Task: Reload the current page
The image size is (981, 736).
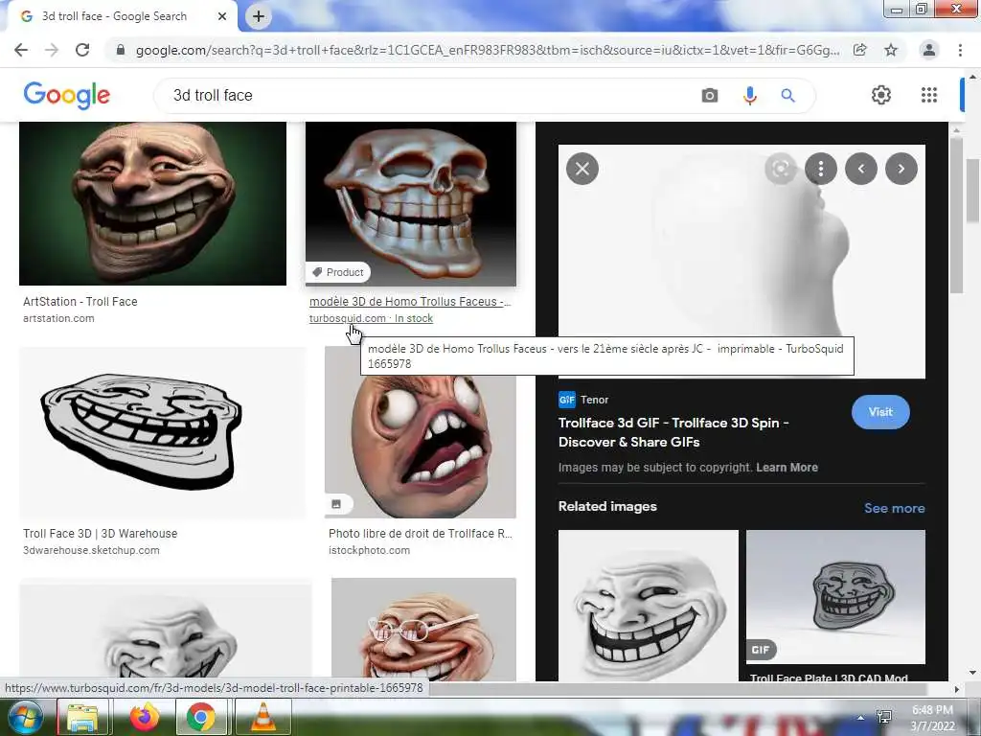Action: (82, 50)
